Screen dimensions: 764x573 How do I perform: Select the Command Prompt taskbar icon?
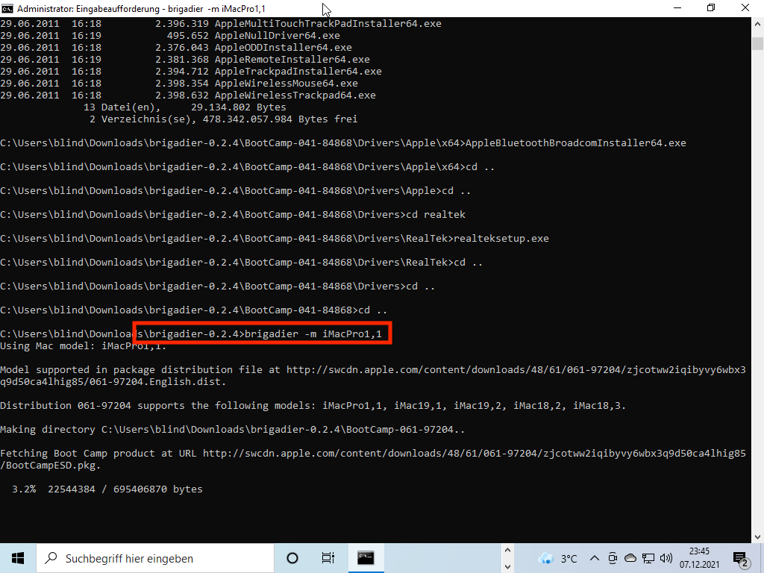[x=366, y=558]
